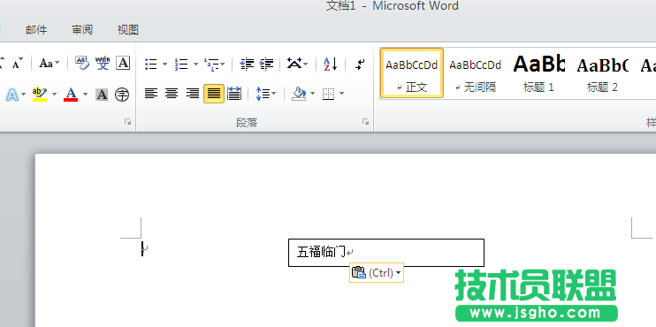The width and height of the screenshot is (656, 327).
Task: Click the Enclose Characters icon
Action: coord(122,95)
